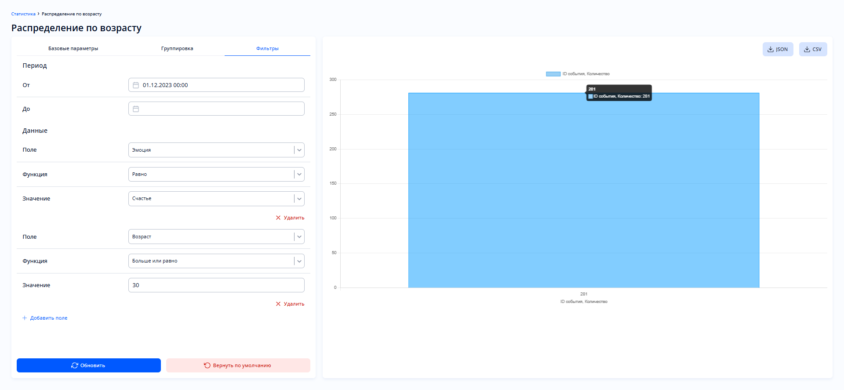The width and height of the screenshot is (844, 390).
Task: Click calendar icon in the От date field
Action: tap(136, 85)
